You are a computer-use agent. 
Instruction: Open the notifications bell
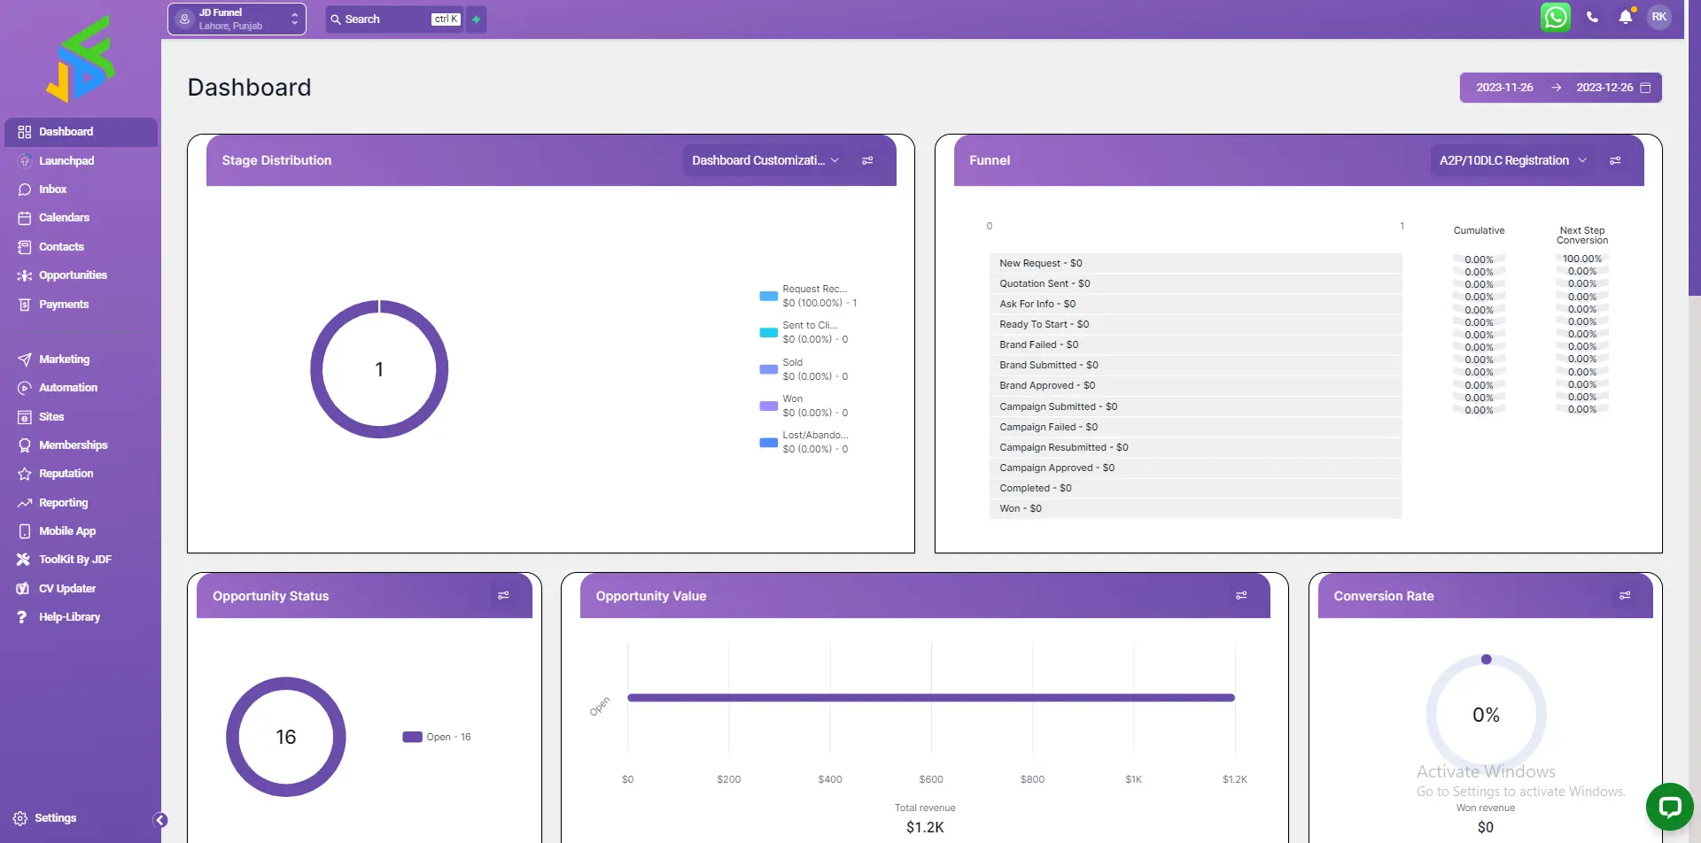coord(1625,18)
